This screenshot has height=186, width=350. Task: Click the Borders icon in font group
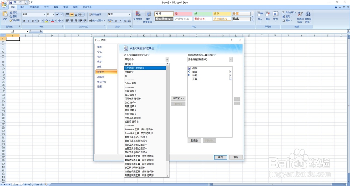pos(40,21)
